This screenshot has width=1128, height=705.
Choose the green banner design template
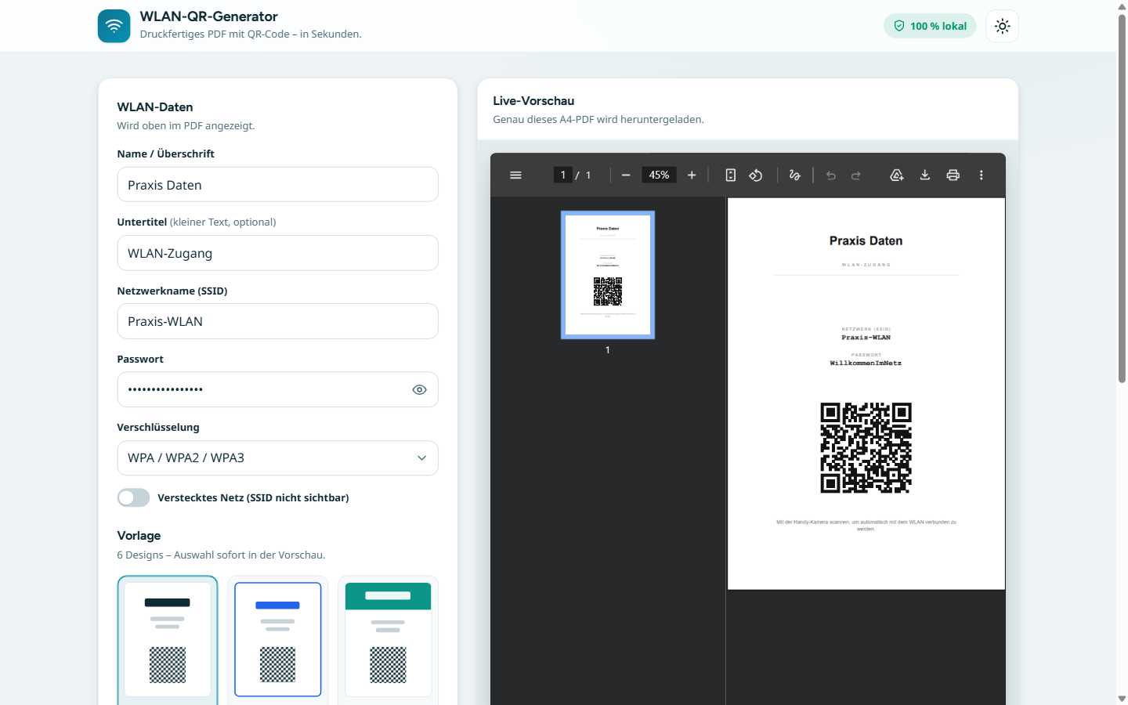pos(388,639)
